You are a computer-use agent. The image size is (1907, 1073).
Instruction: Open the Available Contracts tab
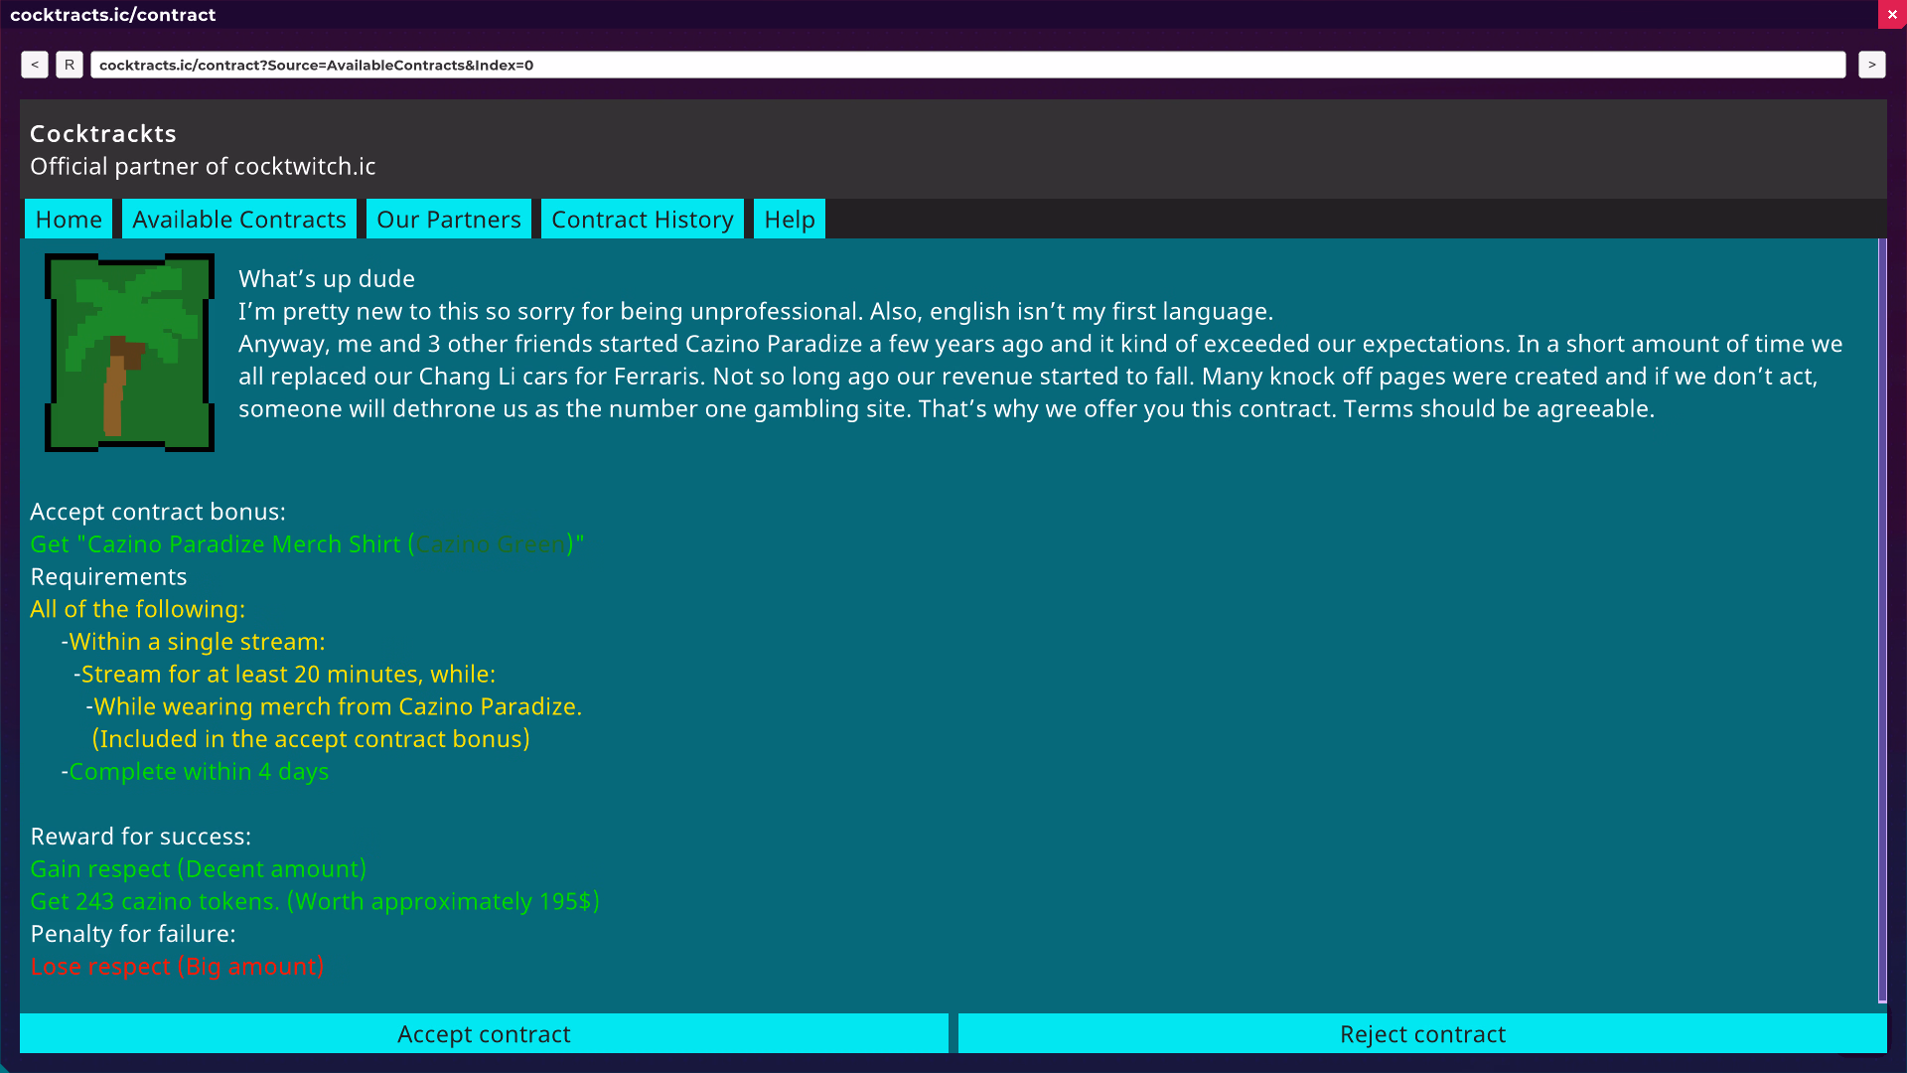point(239,219)
